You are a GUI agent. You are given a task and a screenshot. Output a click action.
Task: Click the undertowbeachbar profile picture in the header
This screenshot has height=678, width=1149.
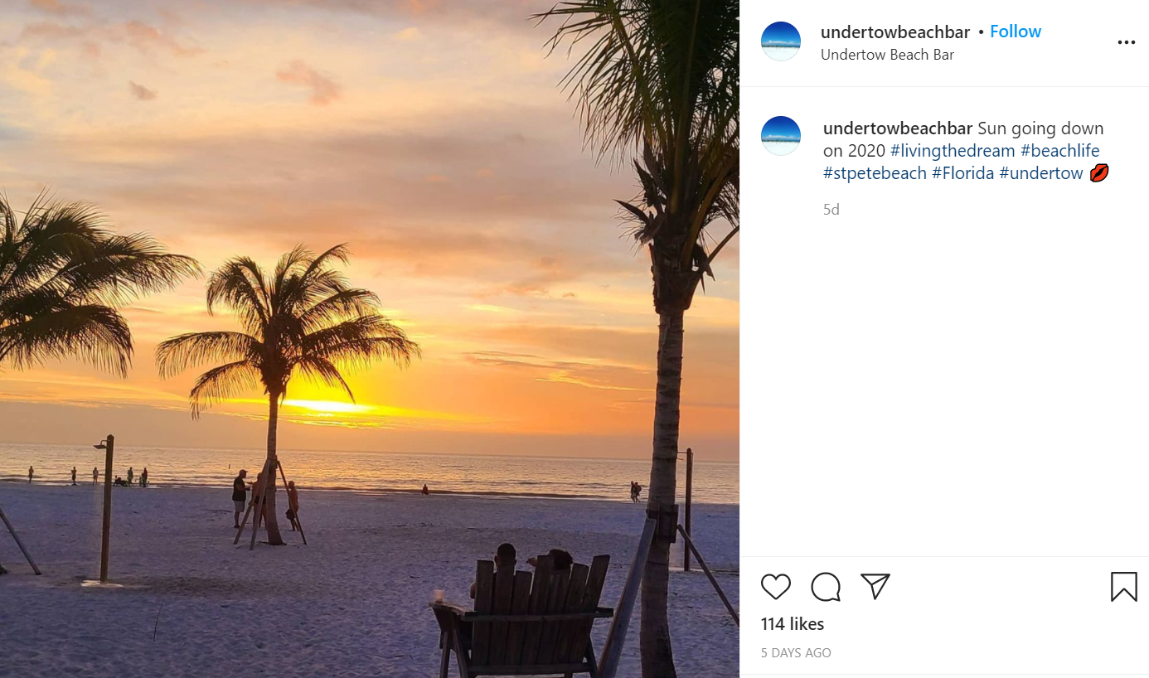tap(780, 41)
